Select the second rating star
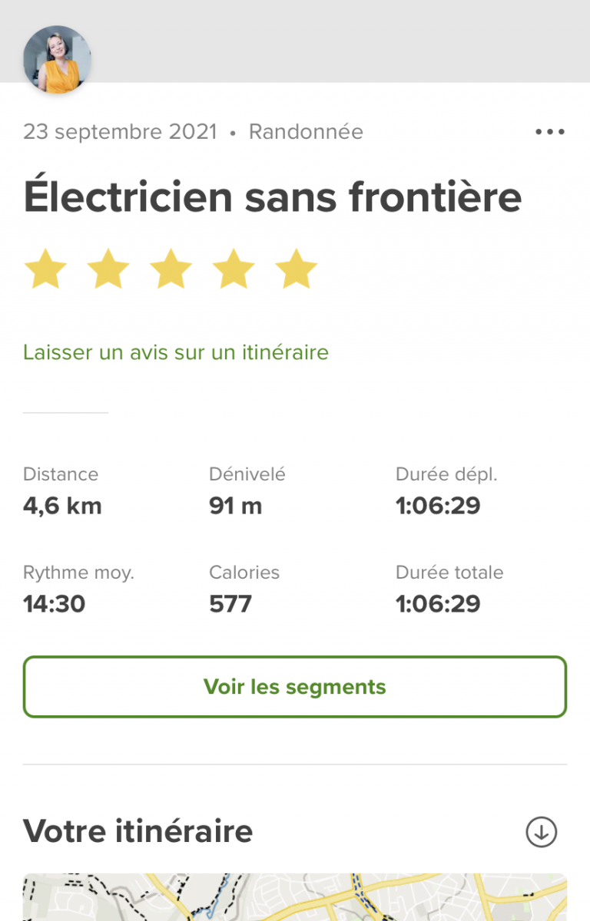This screenshot has width=590, height=921. coord(108,269)
